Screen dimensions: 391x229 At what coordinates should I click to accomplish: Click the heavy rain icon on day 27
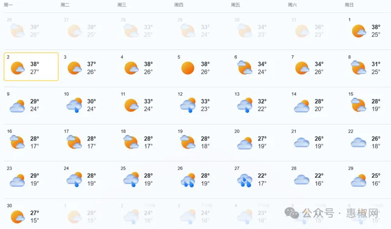[x=245, y=180]
